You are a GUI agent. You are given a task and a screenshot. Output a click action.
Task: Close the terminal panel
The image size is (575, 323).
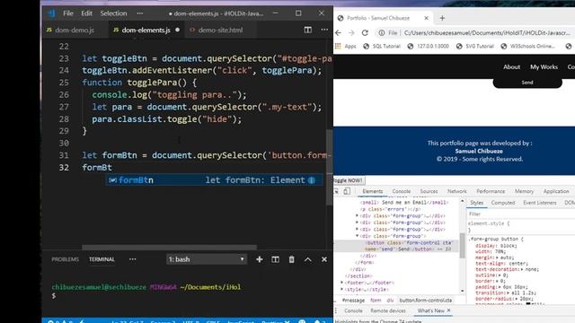[324, 259]
